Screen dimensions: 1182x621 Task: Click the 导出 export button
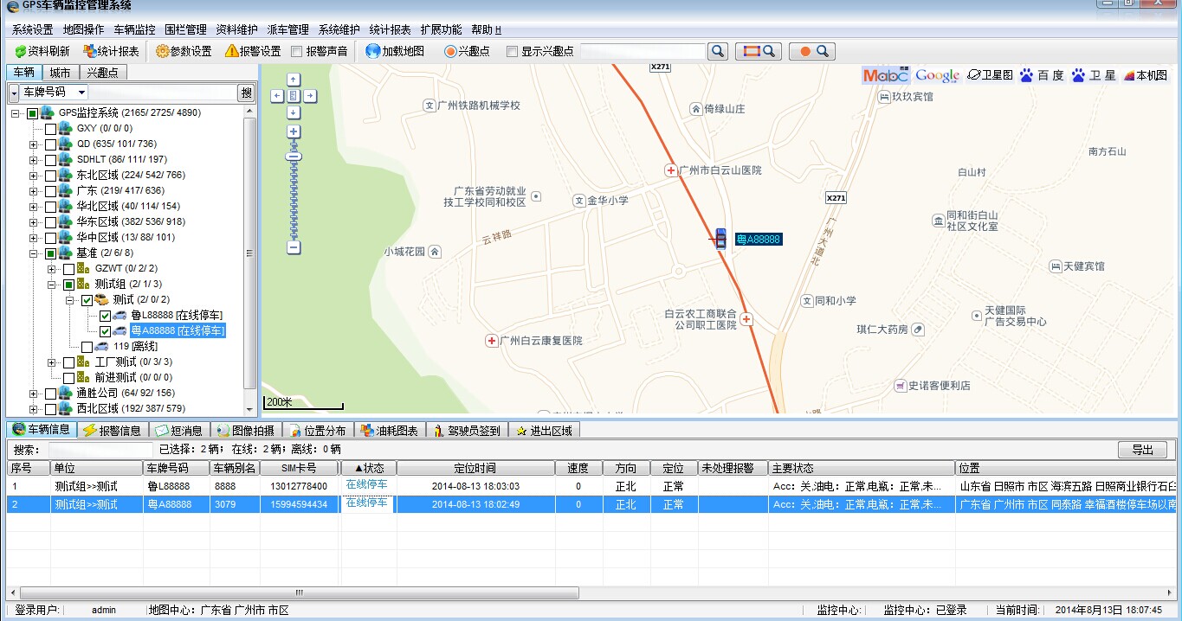pos(1142,450)
